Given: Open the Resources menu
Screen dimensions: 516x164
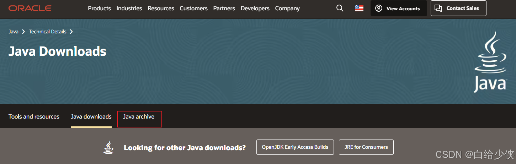Looking at the screenshot, I should (161, 8).
